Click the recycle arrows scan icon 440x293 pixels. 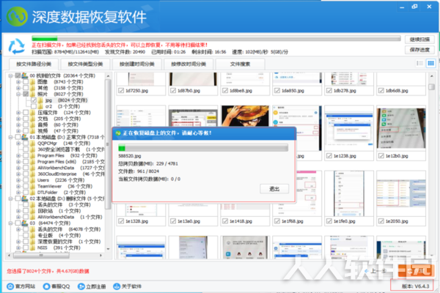tap(17, 45)
